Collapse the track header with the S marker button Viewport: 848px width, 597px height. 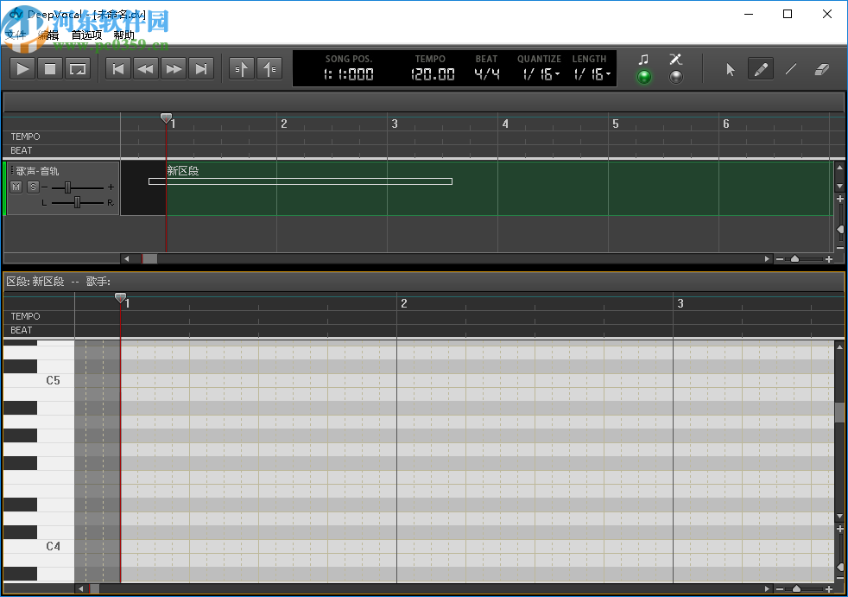tap(241, 68)
